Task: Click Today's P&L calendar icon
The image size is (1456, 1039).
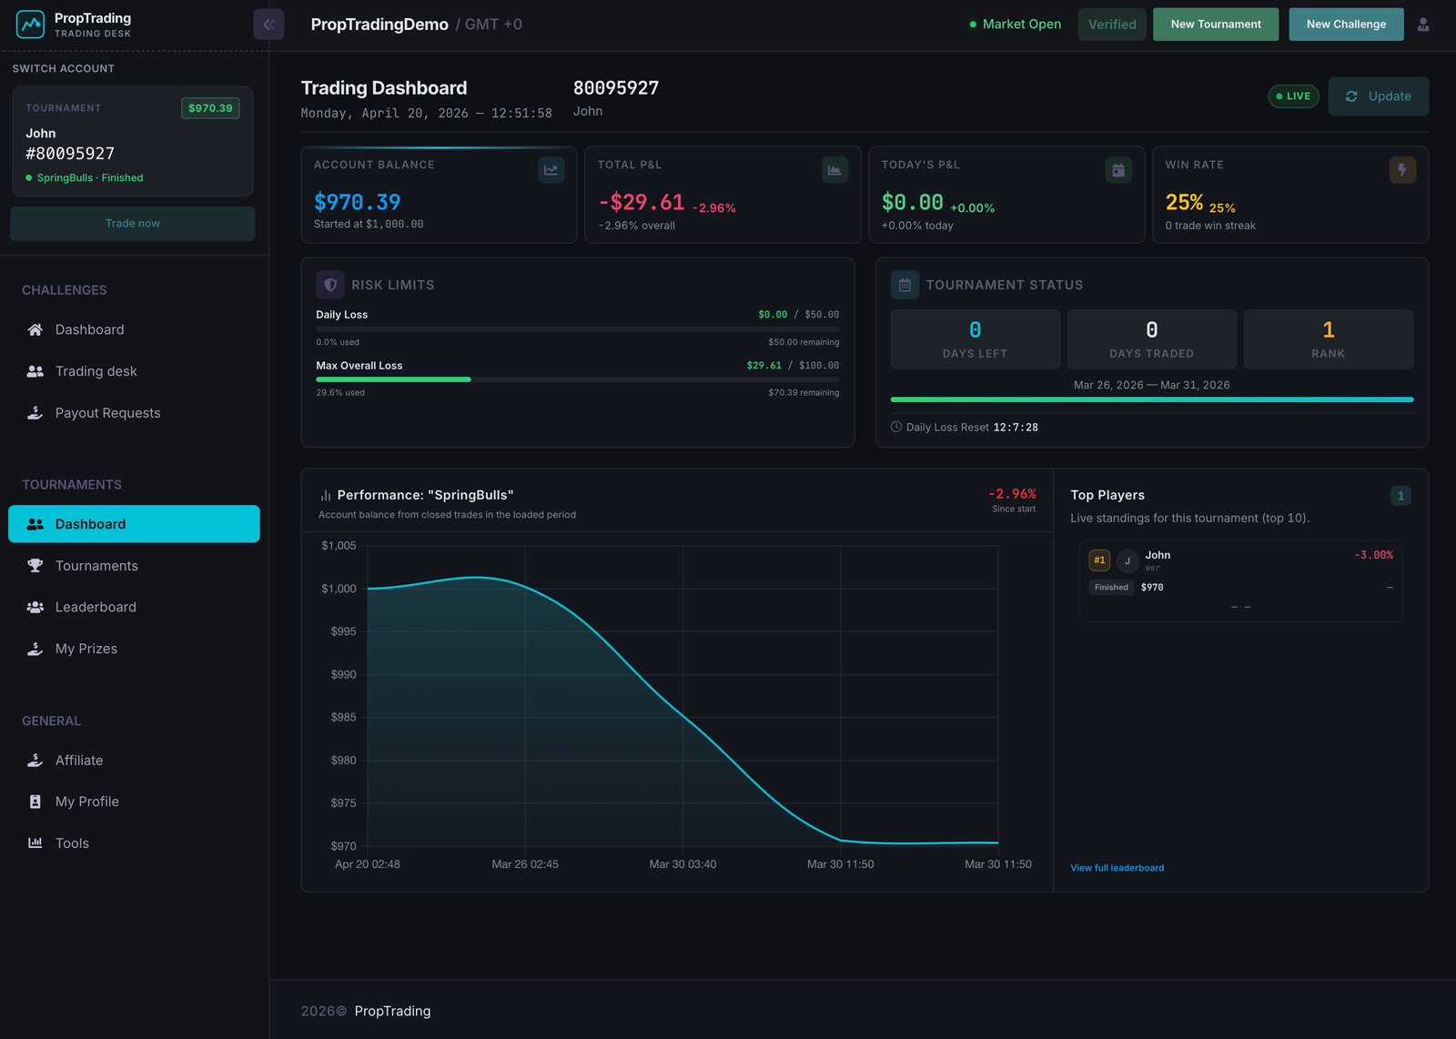Action: [1118, 169]
